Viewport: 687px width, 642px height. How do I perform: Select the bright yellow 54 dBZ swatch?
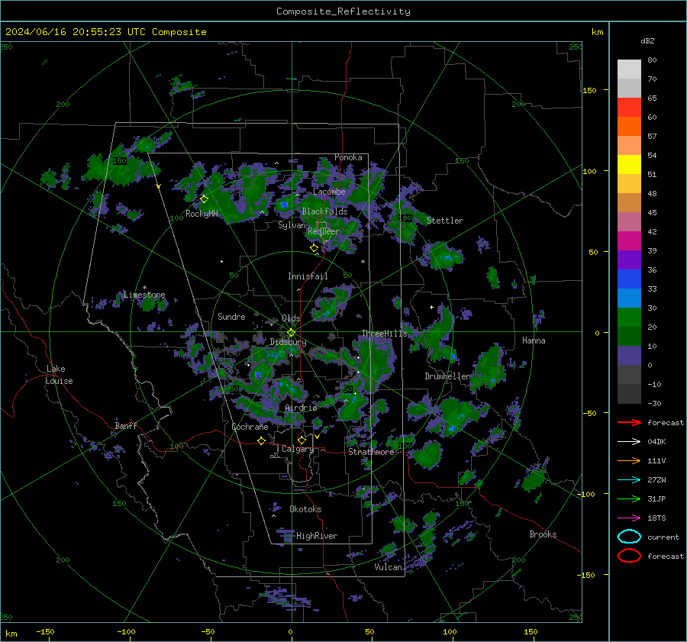click(629, 165)
